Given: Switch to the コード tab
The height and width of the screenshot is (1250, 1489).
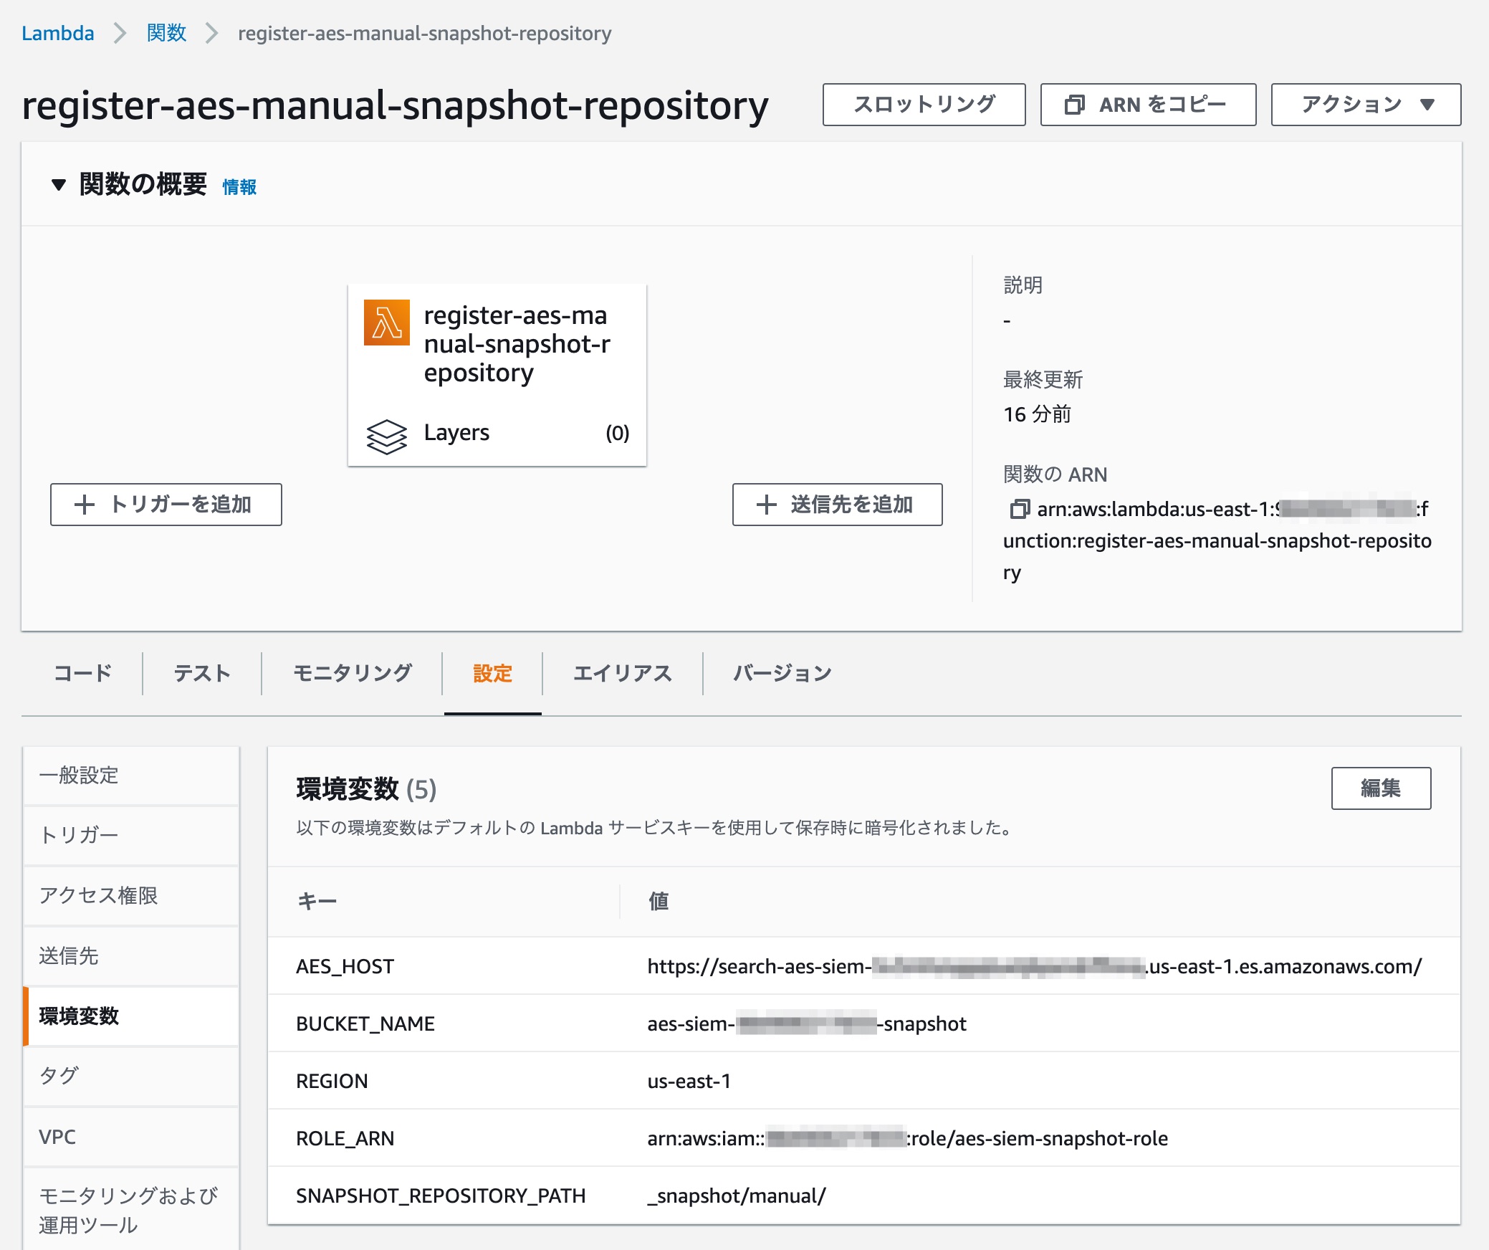Looking at the screenshot, I should [x=82, y=673].
